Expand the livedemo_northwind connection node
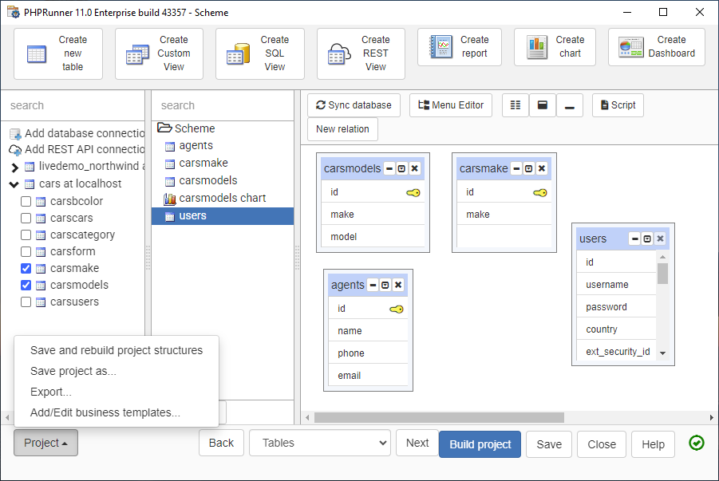This screenshot has height=481, width=719. click(14, 168)
